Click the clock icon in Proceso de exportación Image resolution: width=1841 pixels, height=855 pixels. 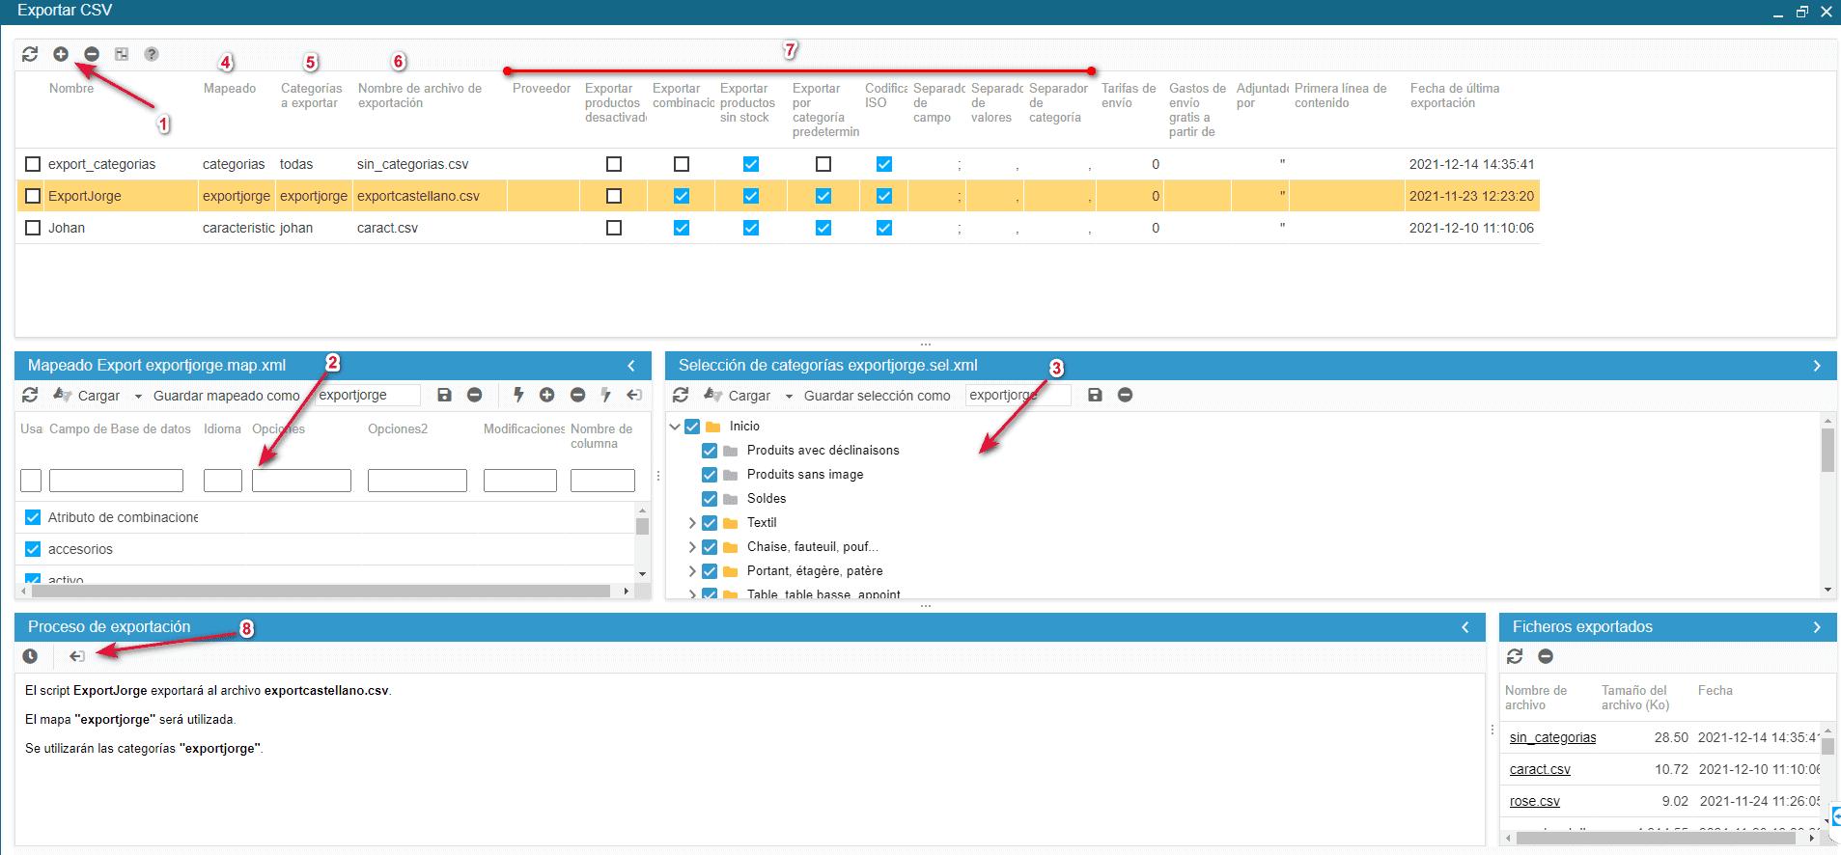point(30,656)
